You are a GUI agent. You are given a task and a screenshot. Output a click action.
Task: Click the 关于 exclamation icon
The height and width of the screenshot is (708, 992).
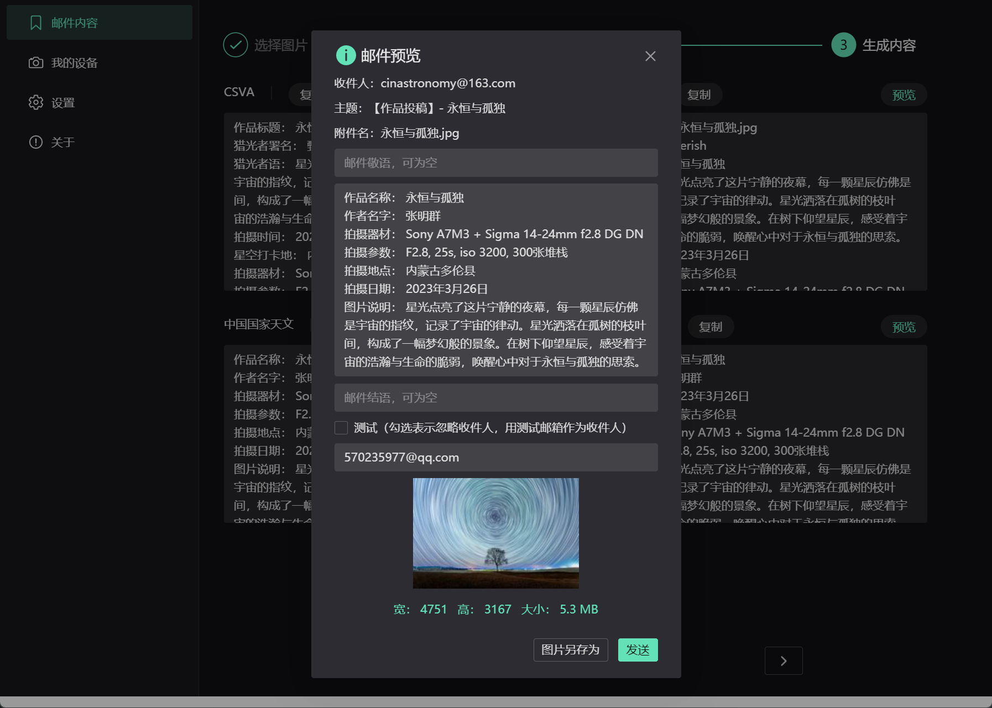(x=35, y=142)
